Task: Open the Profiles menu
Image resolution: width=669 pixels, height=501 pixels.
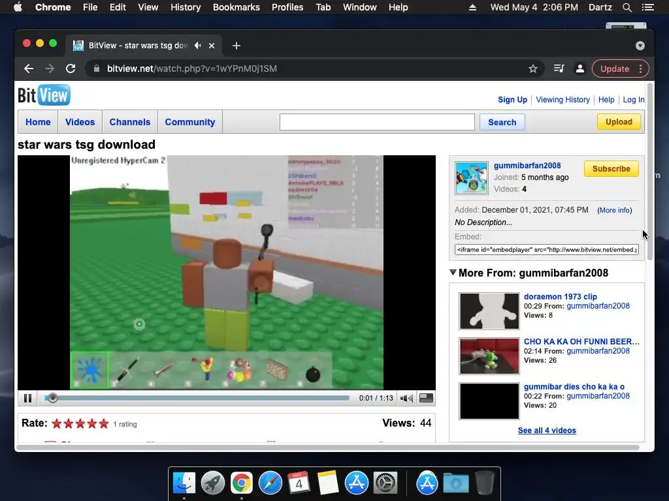Action: pos(287,7)
